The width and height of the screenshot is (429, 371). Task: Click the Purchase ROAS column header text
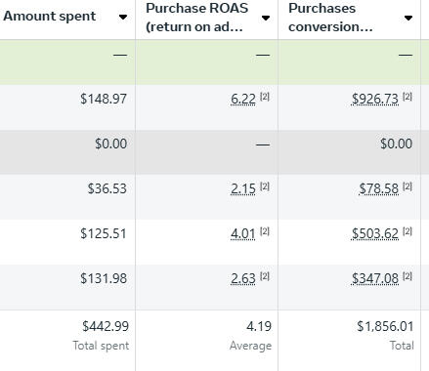coord(197,18)
